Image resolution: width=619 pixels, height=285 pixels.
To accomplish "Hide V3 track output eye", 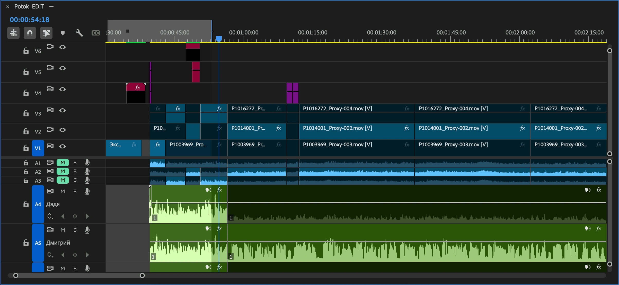I will pyautogui.click(x=63, y=110).
